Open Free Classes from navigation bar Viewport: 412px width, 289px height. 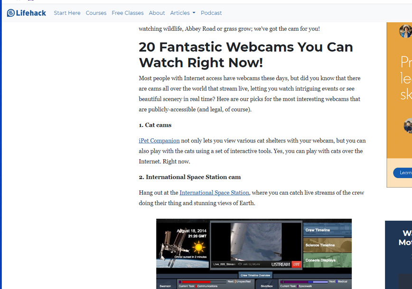tap(127, 13)
